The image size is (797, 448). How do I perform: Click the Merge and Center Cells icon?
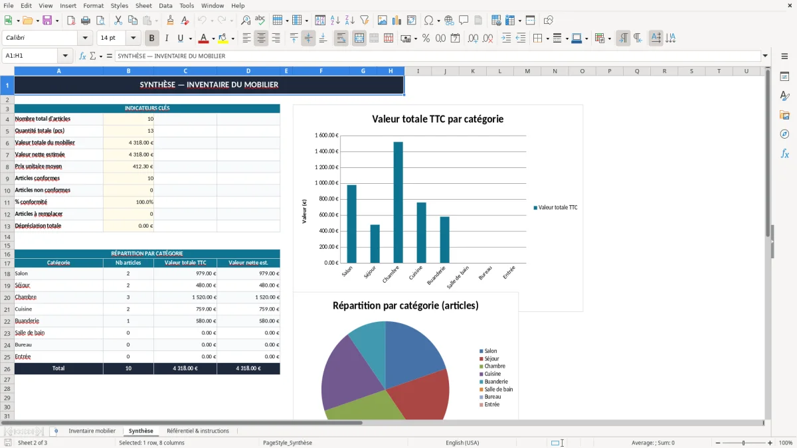(x=359, y=38)
